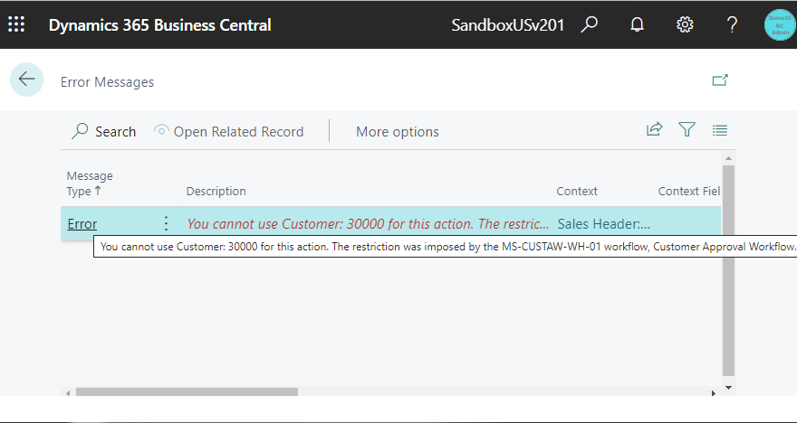Open the user account avatar
The width and height of the screenshot is (797, 423).
(x=780, y=24)
